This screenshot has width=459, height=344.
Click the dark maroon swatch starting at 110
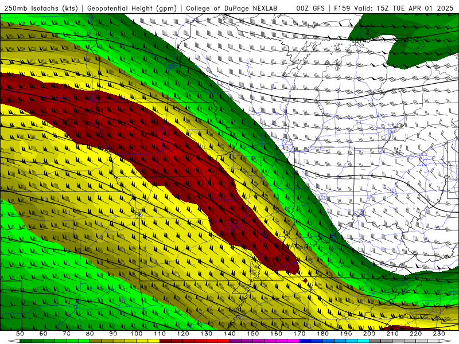click(x=166, y=341)
